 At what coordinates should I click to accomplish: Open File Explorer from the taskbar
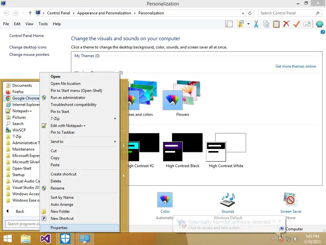26,239
